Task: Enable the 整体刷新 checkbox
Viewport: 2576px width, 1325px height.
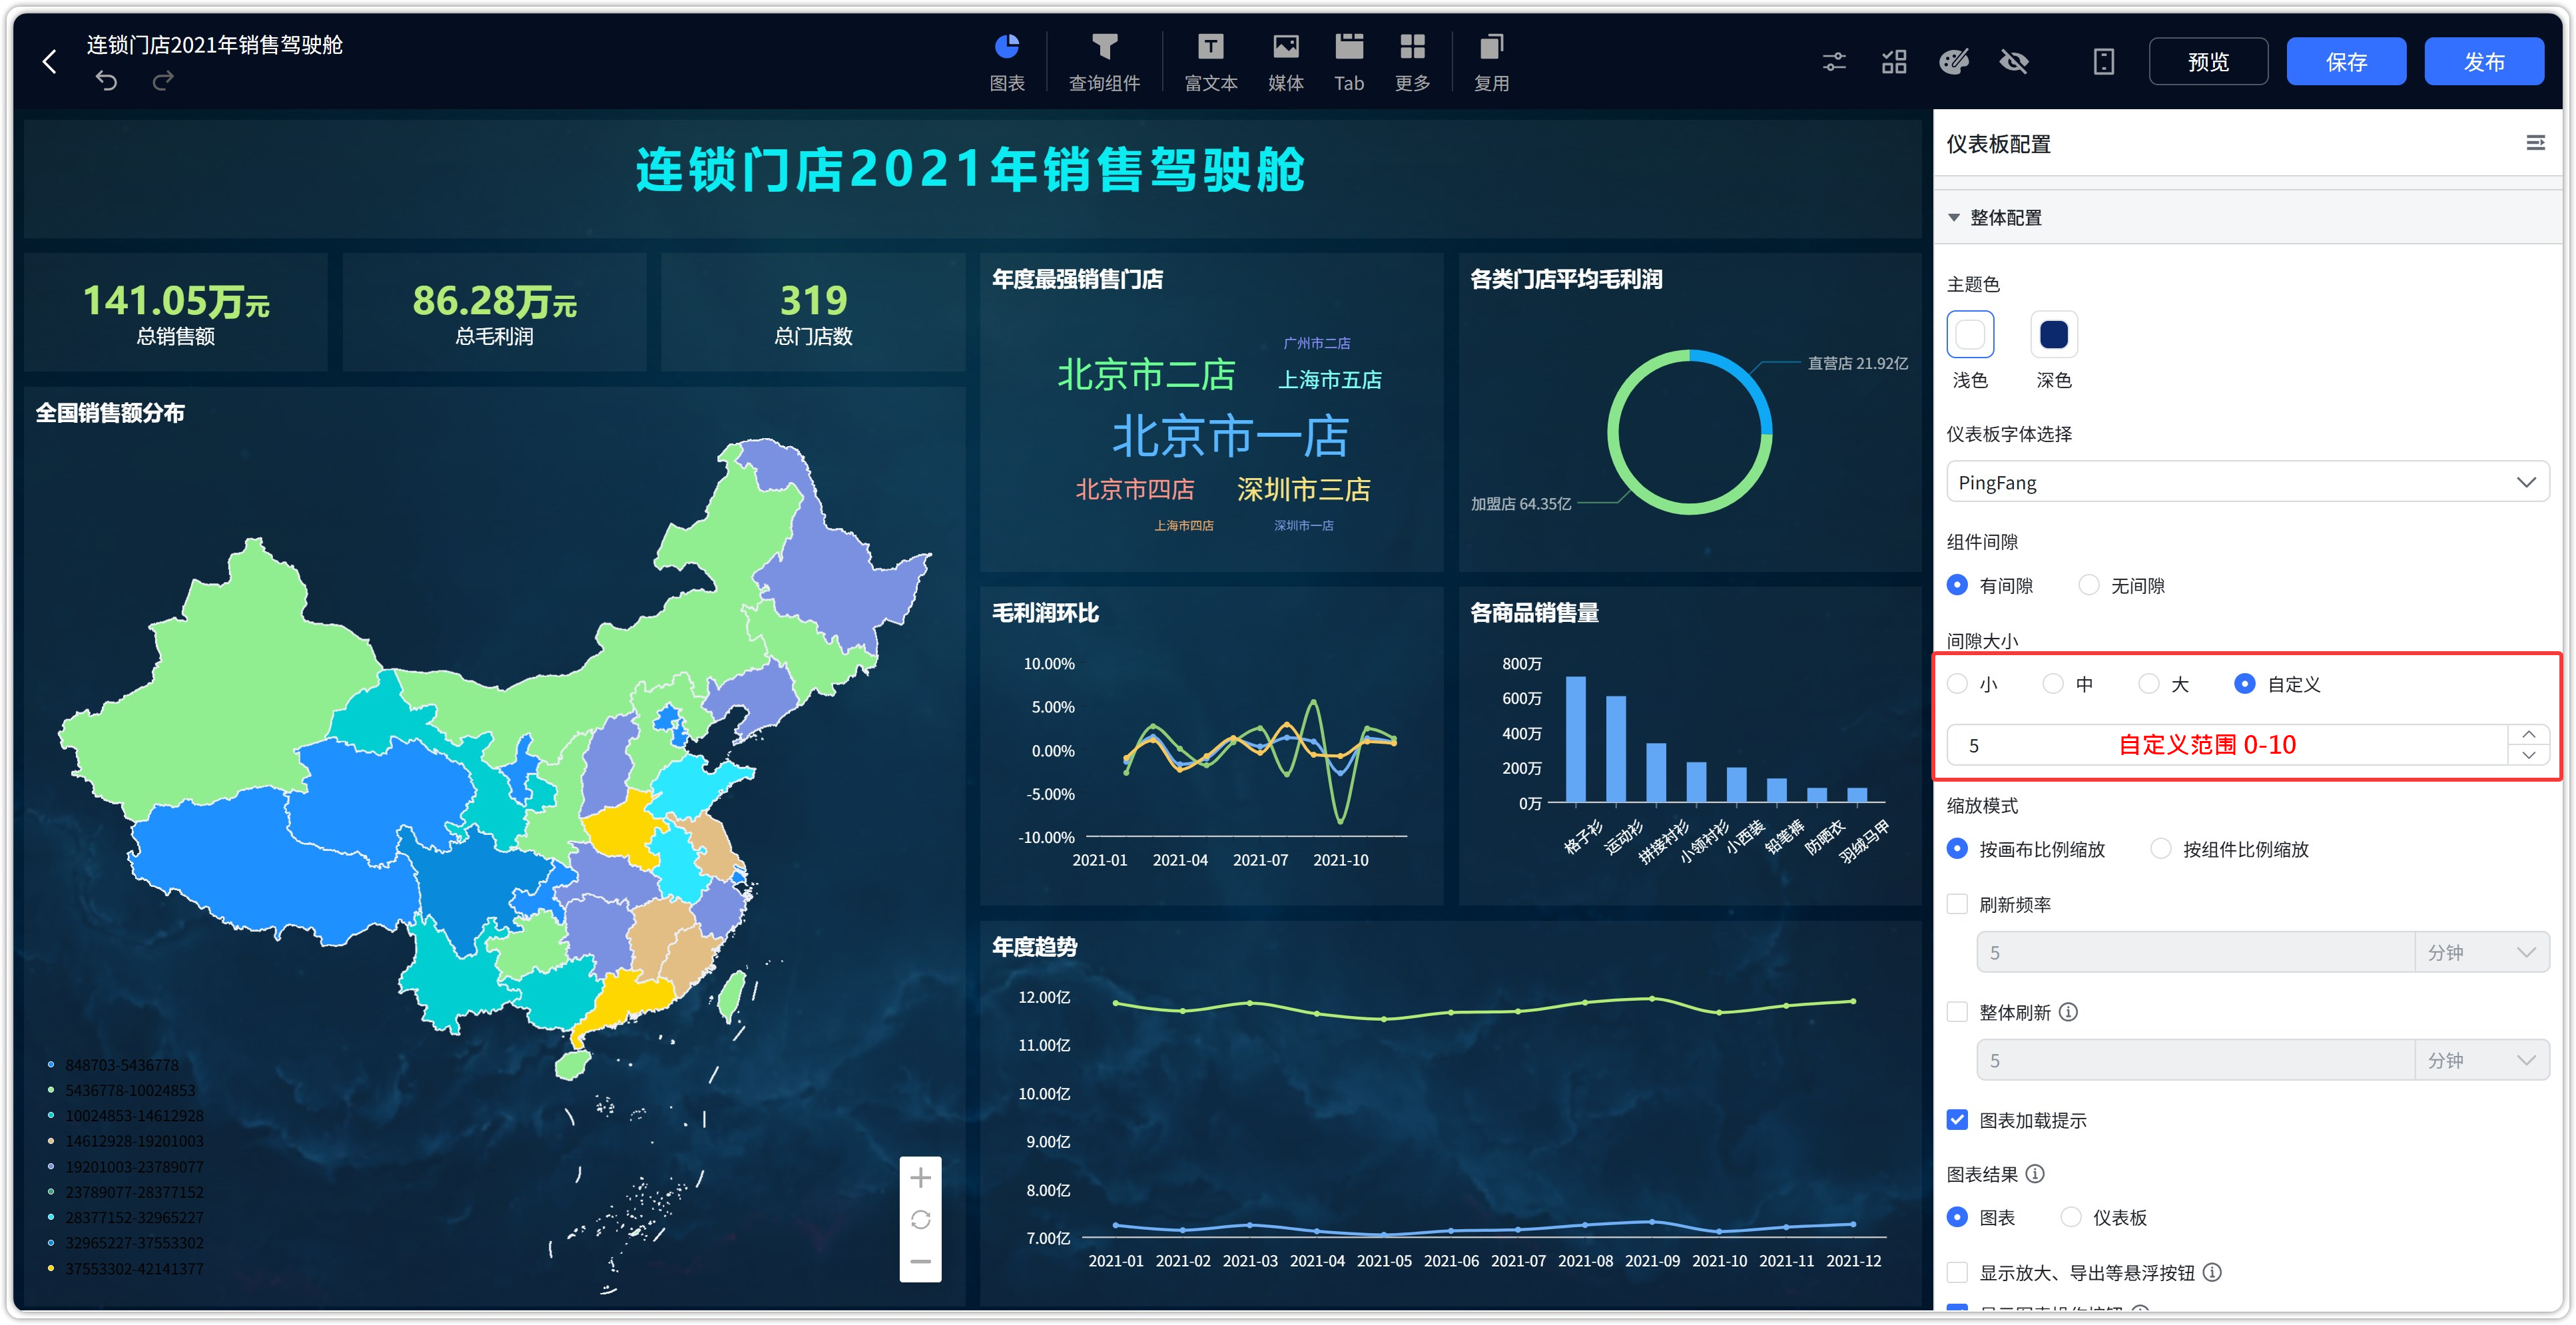Action: click(x=1957, y=1012)
